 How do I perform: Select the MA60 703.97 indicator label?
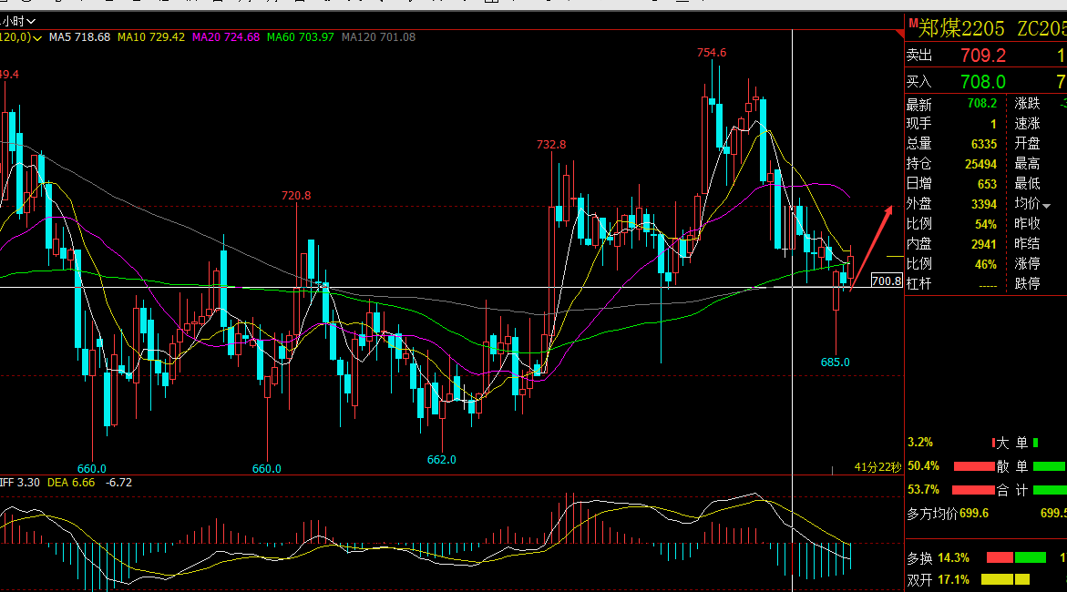(300, 37)
